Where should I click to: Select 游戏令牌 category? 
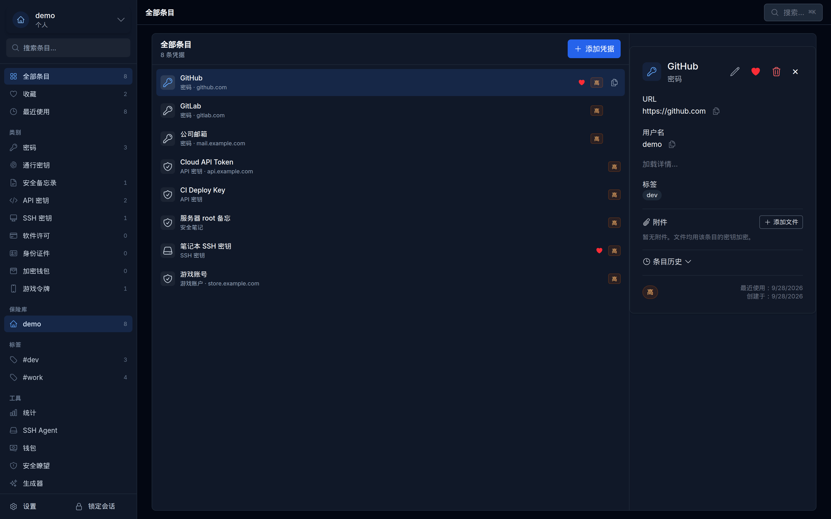[x=68, y=289]
